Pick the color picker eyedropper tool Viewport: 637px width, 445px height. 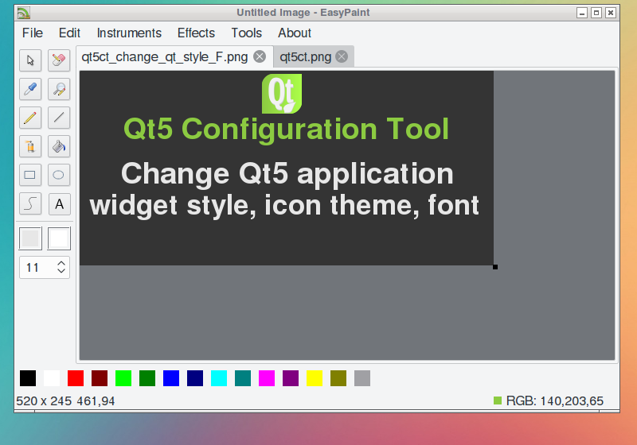(30, 89)
